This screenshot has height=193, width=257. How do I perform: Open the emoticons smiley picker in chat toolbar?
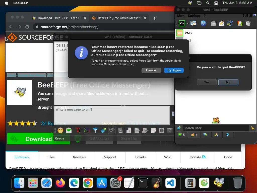coord(60,130)
